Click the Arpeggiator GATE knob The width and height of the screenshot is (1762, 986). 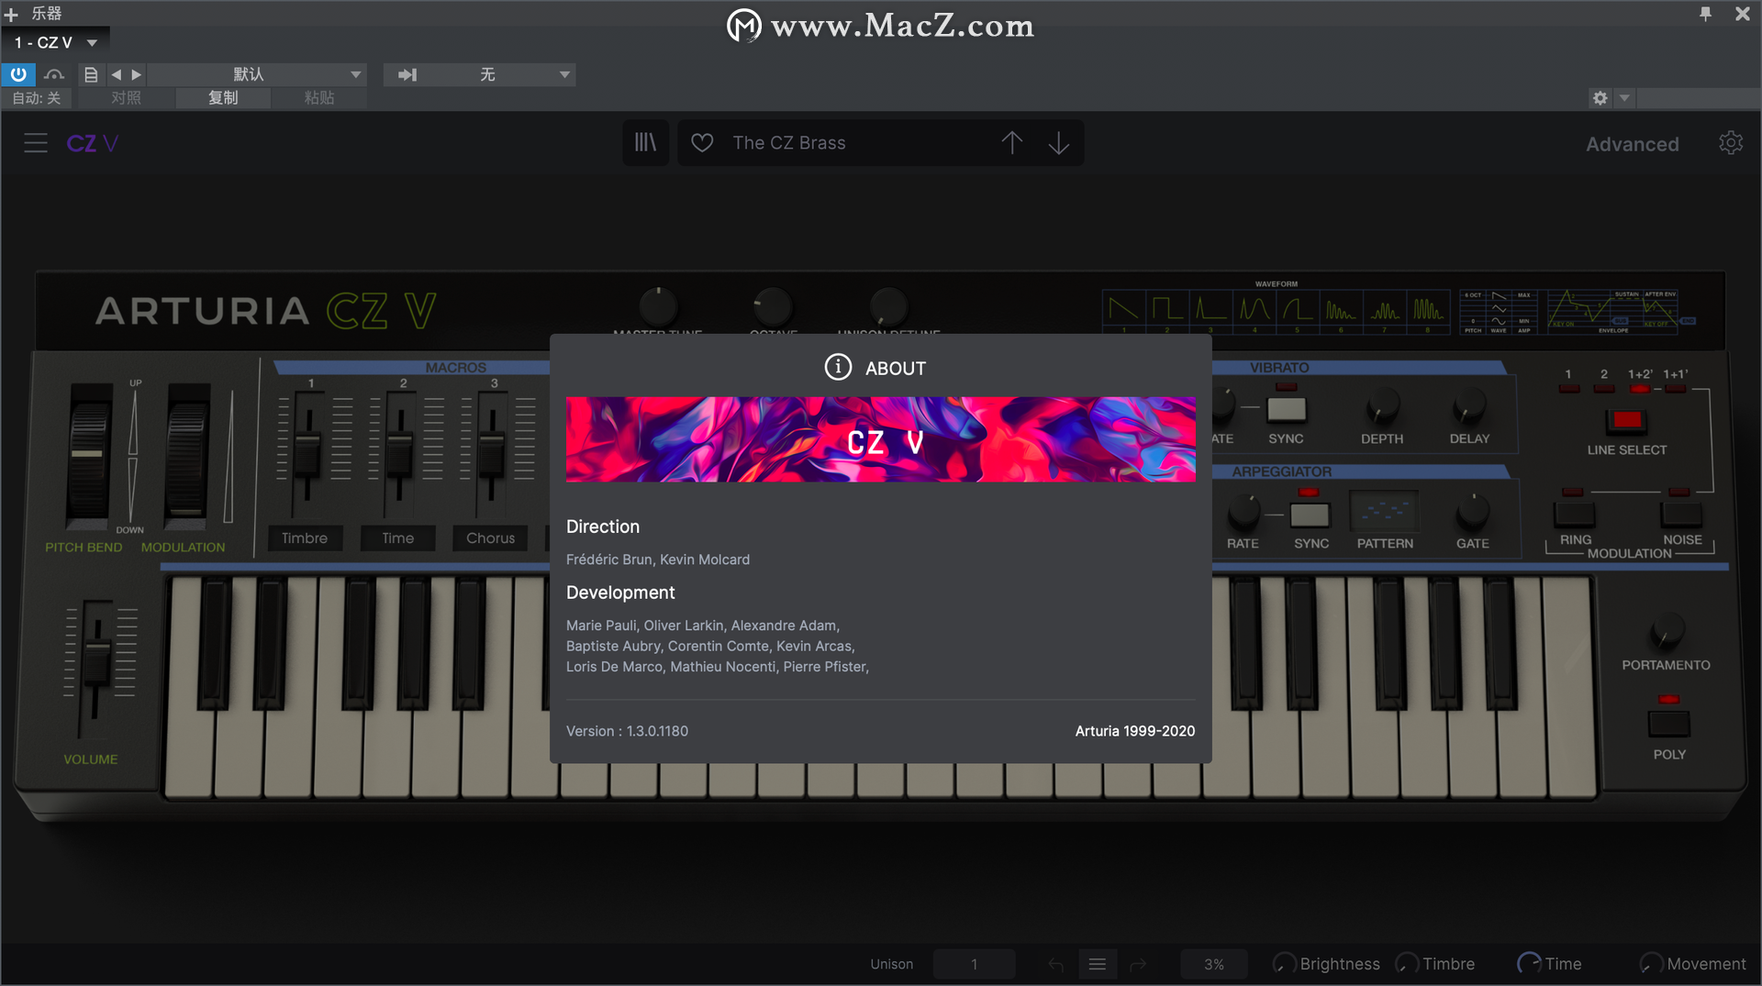1473,512
